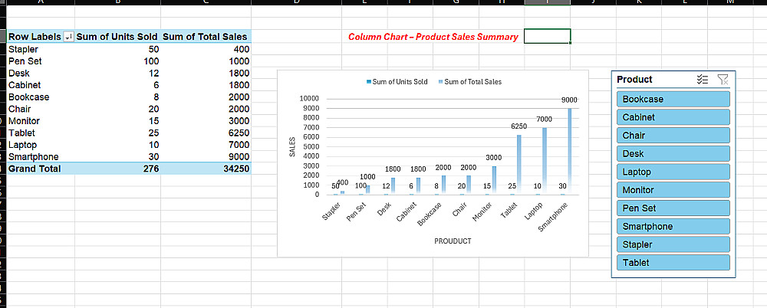Click the PROUDUCT horizontal axis title
The height and width of the screenshot is (308, 767).
(x=453, y=241)
